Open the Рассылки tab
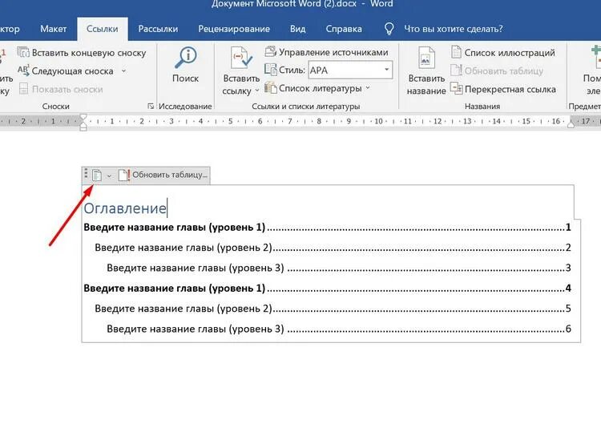Viewport: 601px width, 432px height. point(158,29)
